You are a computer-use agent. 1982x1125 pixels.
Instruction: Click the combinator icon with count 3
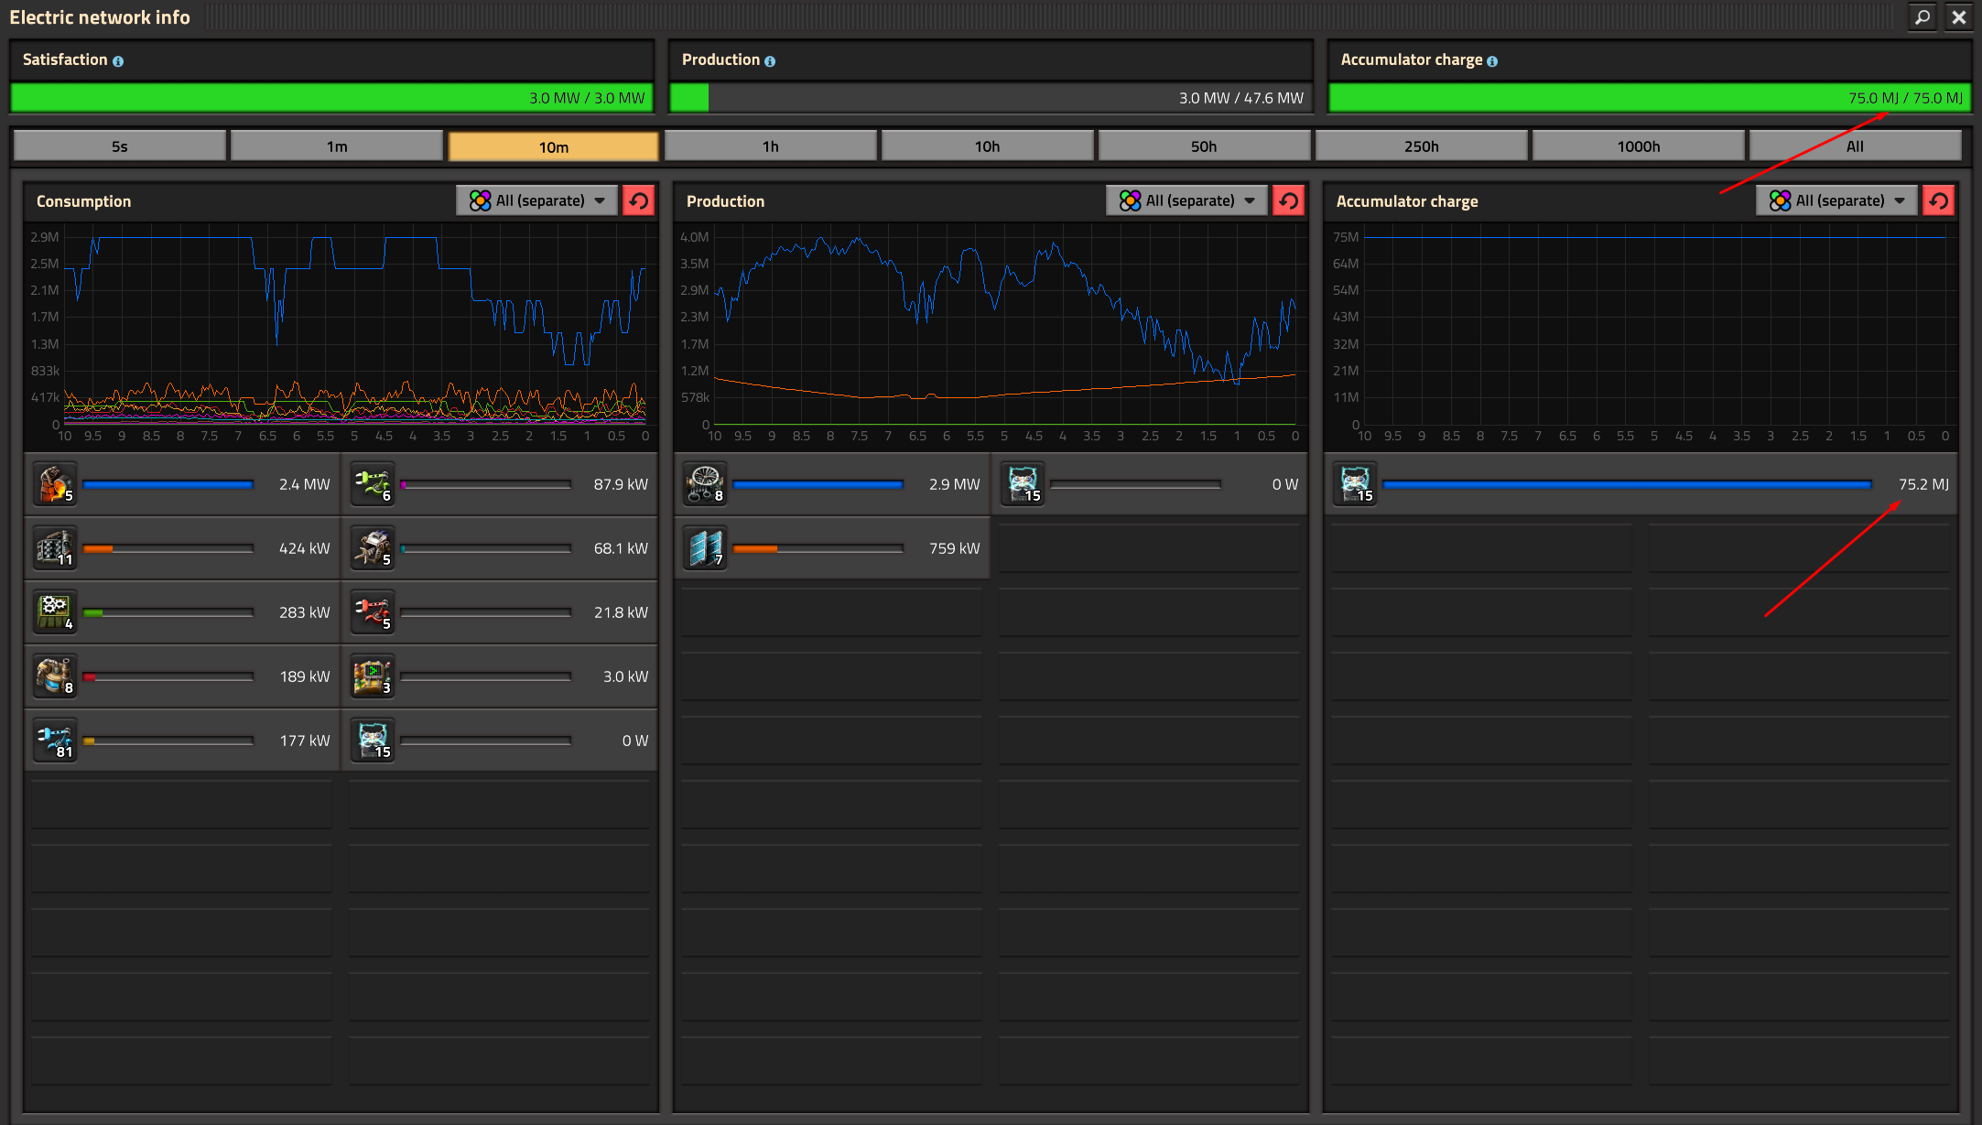(x=373, y=676)
